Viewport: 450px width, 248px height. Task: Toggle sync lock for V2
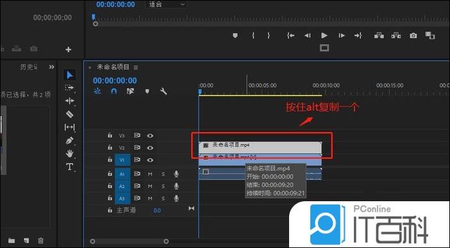pos(137,147)
